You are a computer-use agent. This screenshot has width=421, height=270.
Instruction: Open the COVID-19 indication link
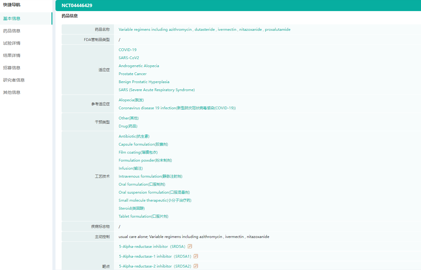(128, 50)
